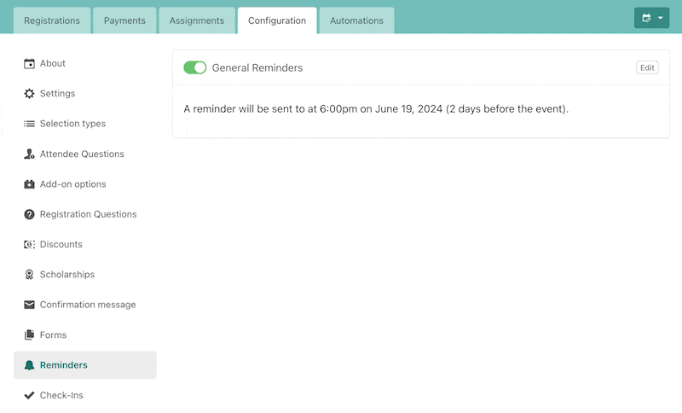This screenshot has height=413, width=682.
Task: Turn off the General Reminders toggle
Action: coord(195,67)
